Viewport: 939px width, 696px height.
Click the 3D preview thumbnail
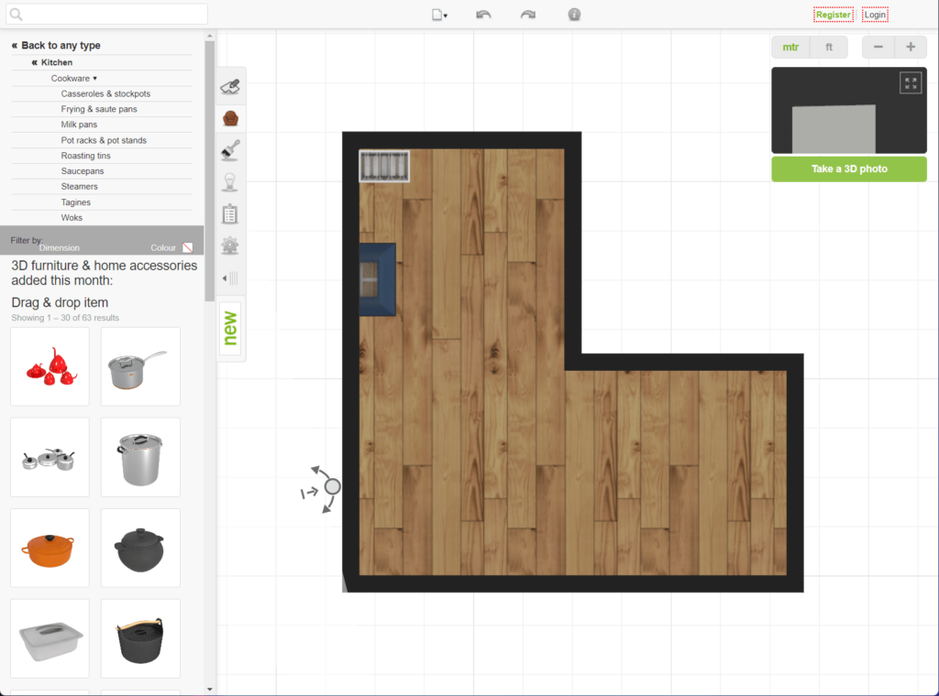(848, 111)
